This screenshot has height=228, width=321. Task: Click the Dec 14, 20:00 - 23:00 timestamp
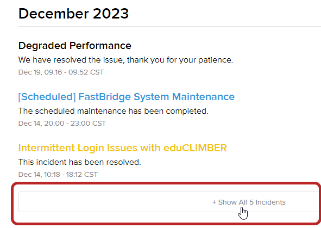click(62, 124)
